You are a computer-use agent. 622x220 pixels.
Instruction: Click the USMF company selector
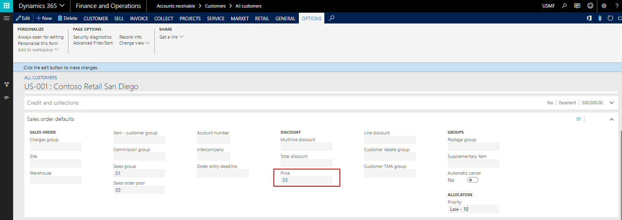[548, 6]
